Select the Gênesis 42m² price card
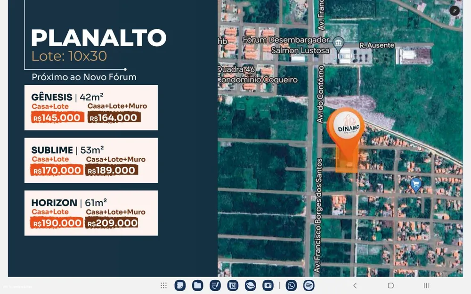471x294 pixels. 91,107
